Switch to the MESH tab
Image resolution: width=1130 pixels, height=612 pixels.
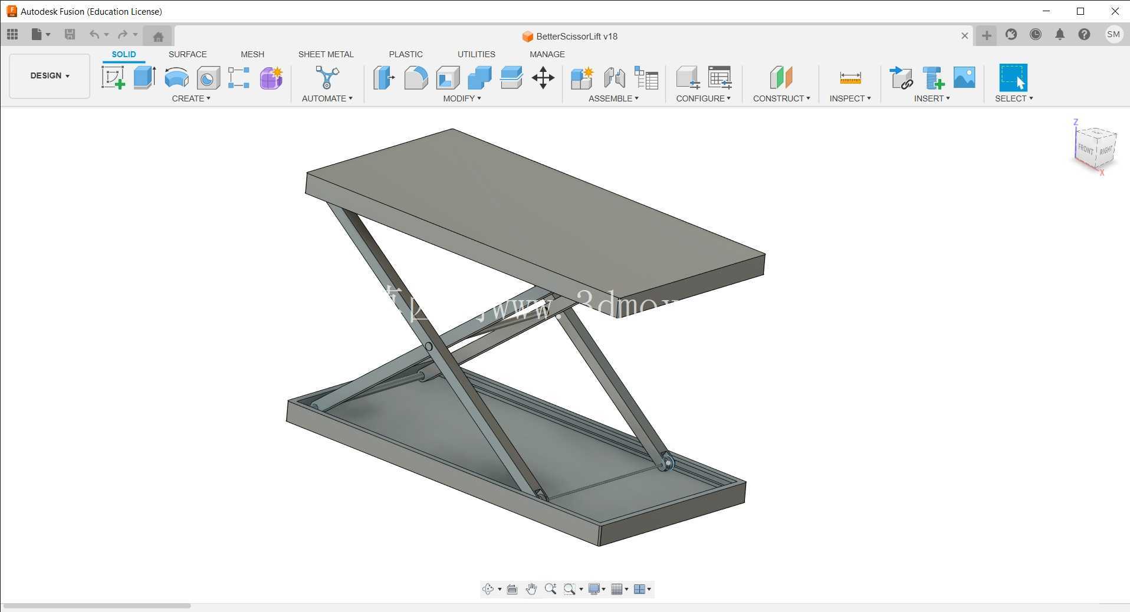point(252,54)
